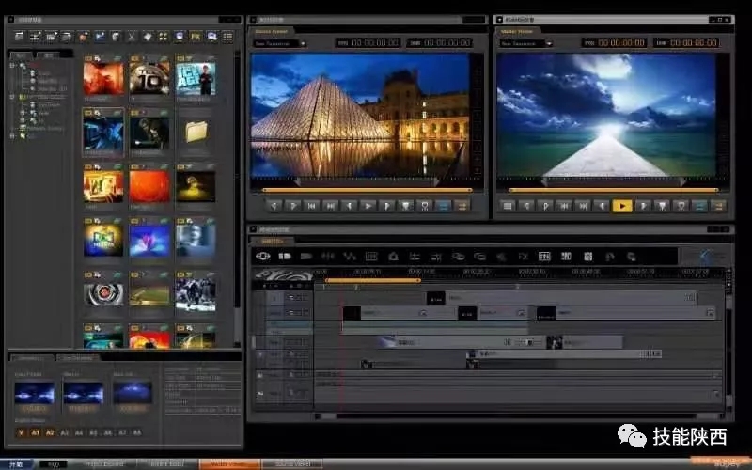Click the scissors cut icon in media toolbar

(x=132, y=36)
